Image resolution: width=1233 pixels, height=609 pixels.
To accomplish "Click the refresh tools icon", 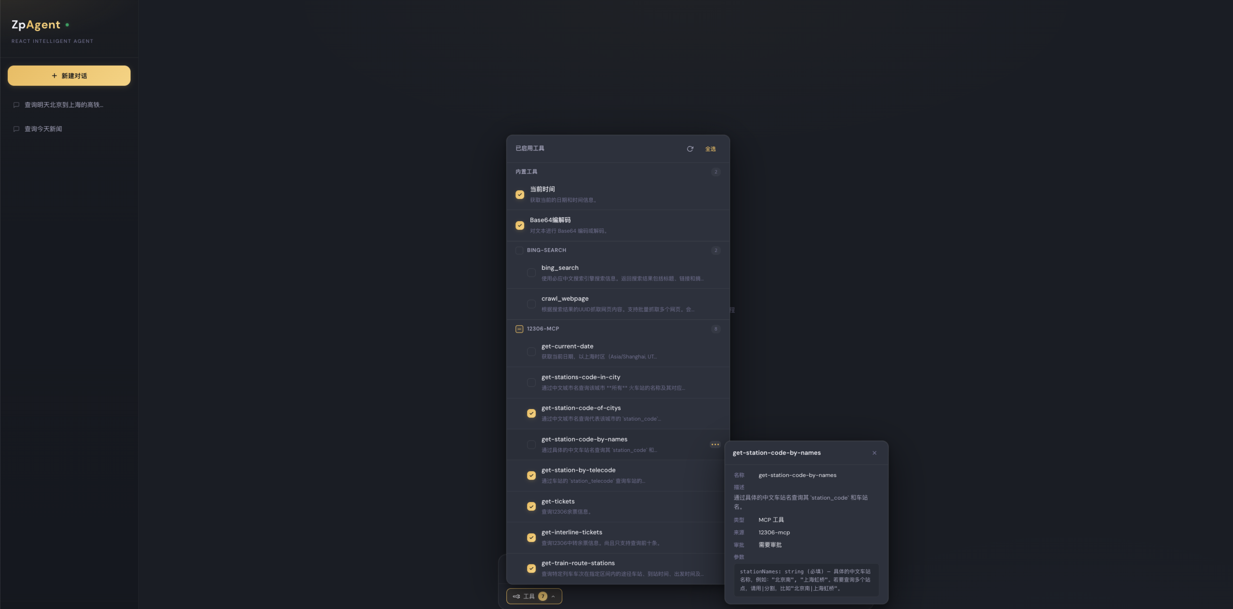I will 690,149.
